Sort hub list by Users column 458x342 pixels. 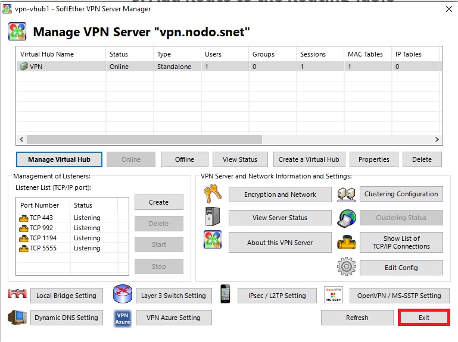(x=225, y=54)
